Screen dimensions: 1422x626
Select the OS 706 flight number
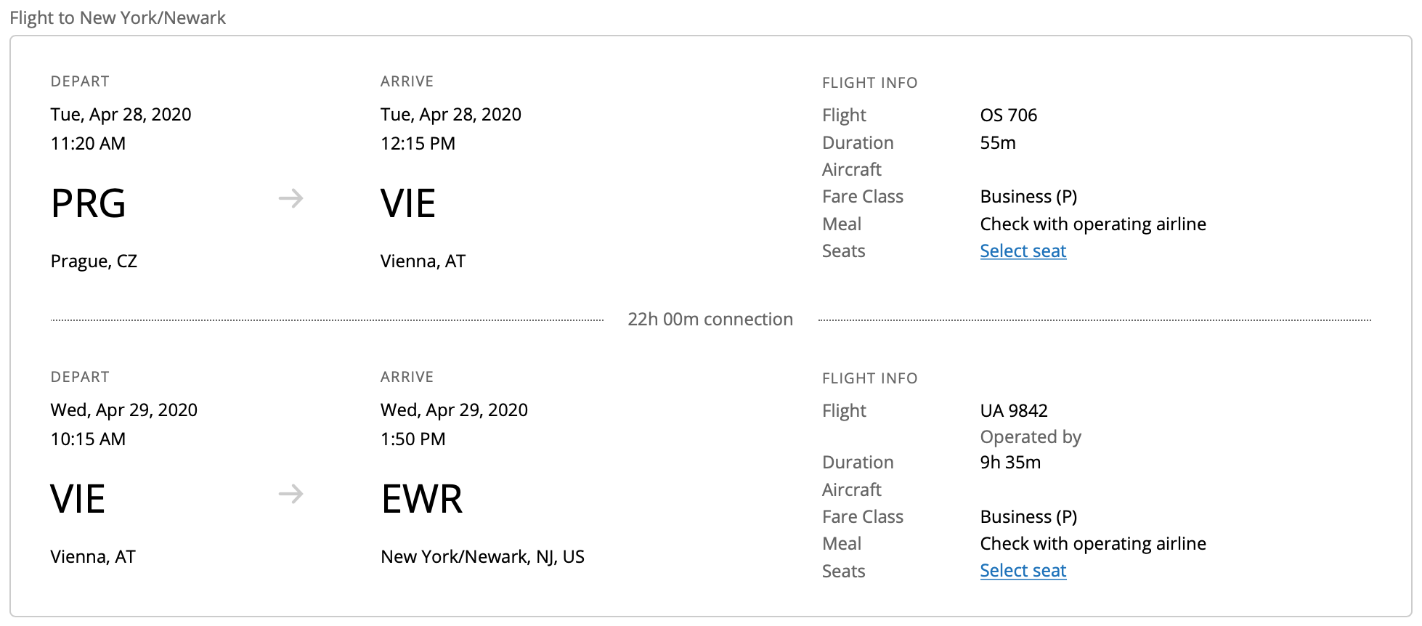point(1008,115)
